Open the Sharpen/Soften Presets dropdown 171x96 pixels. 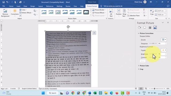point(164,40)
